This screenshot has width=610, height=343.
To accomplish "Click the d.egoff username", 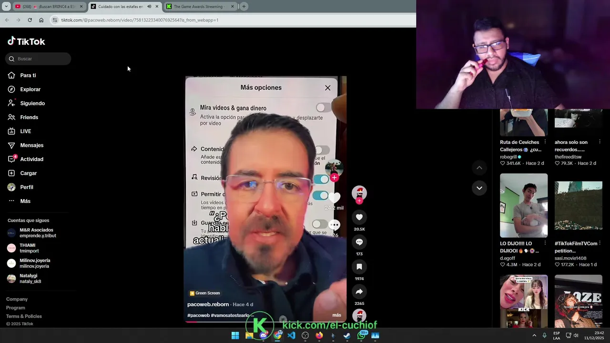I will [508, 258].
